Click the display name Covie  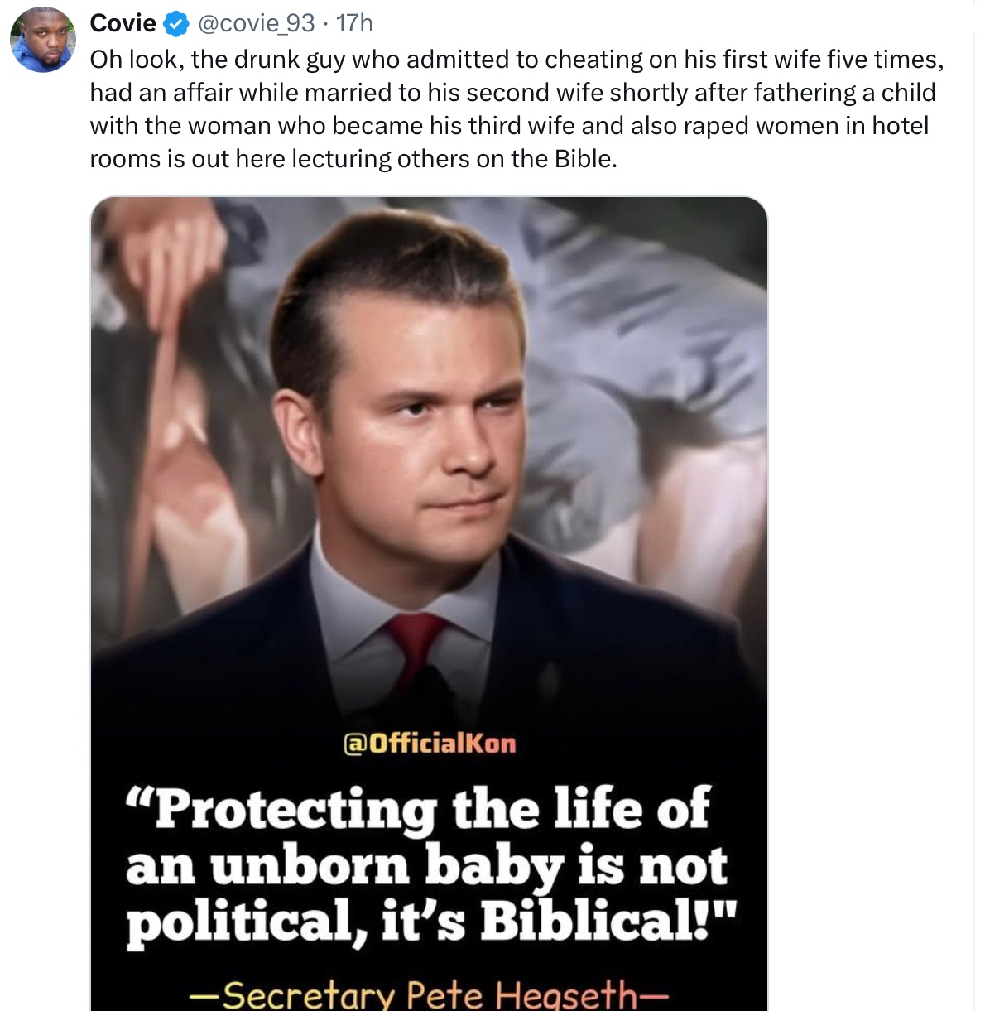[x=123, y=23]
